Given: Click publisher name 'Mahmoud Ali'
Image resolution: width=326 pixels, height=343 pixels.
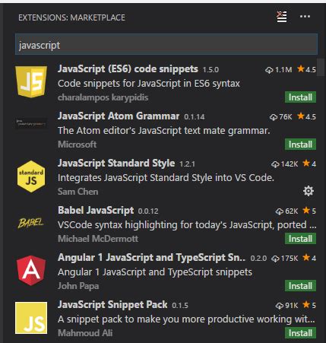Looking at the screenshot, I should pyautogui.click(x=85, y=333).
